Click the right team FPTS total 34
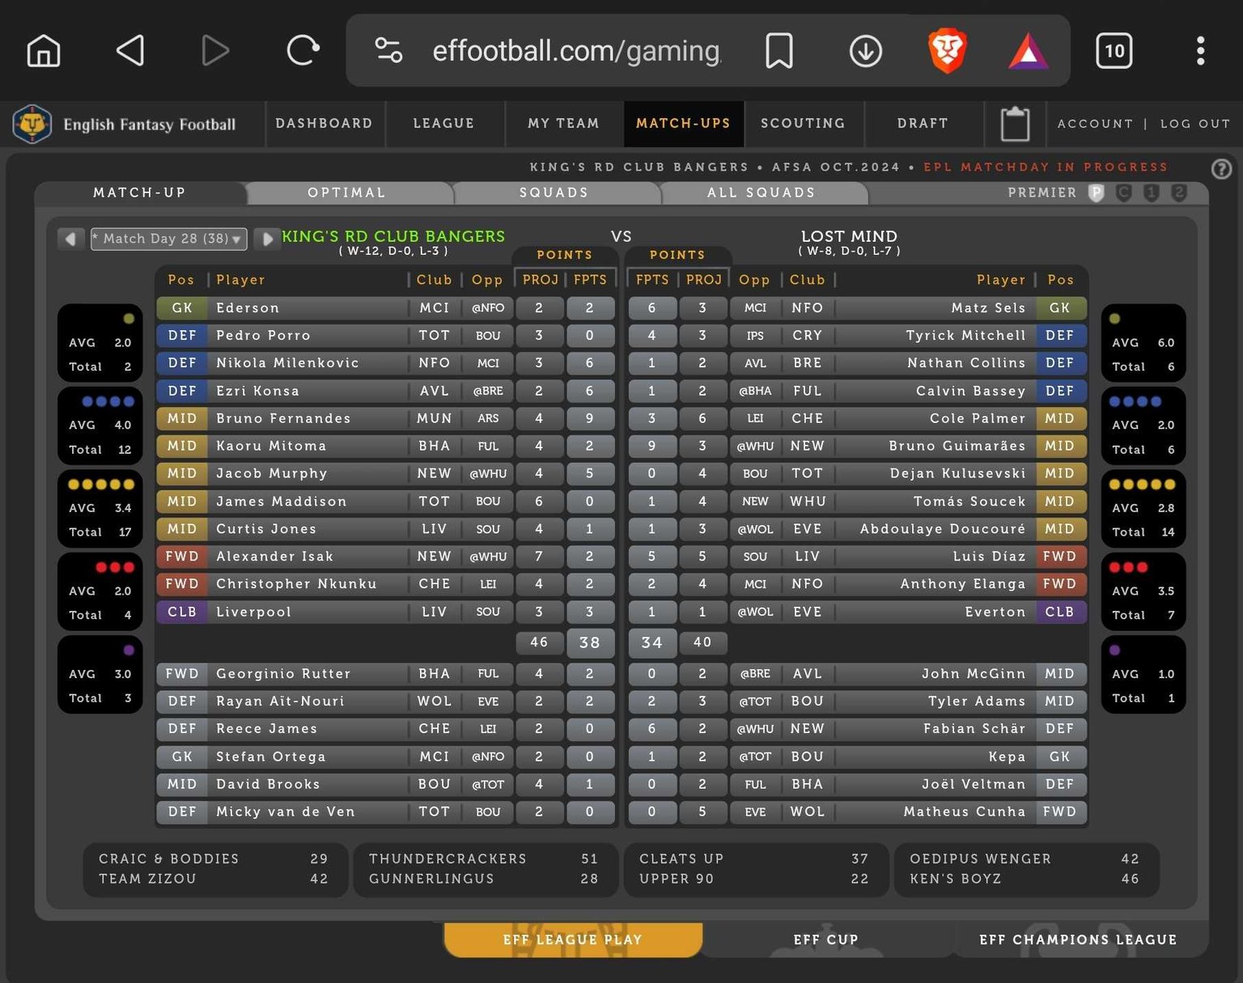 (x=651, y=642)
